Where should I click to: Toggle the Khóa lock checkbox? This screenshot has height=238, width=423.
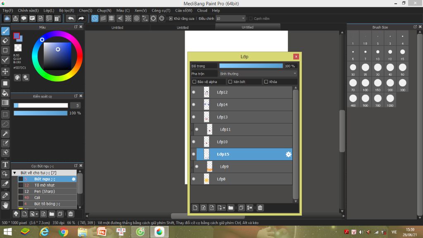[266, 82]
